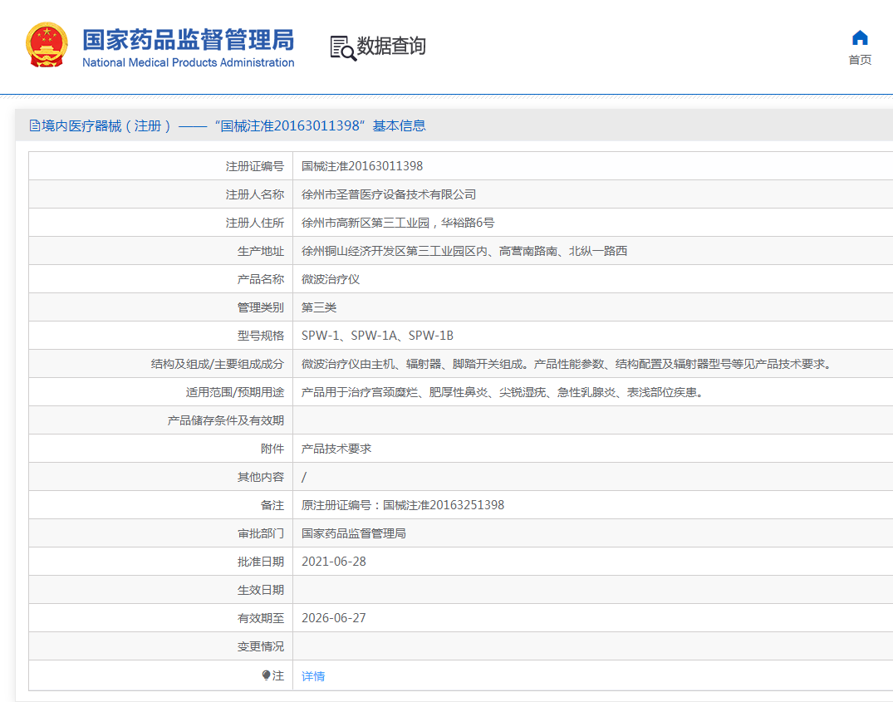Click the 注册证编号 label cell
893x702 pixels.
point(160,166)
